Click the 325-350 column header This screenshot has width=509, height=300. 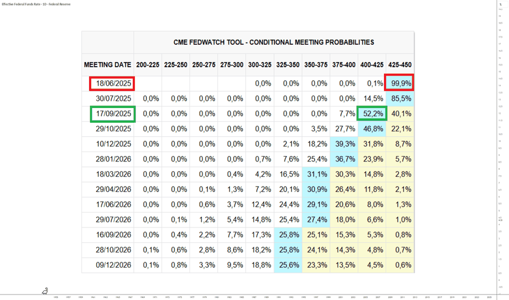click(x=288, y=65)
